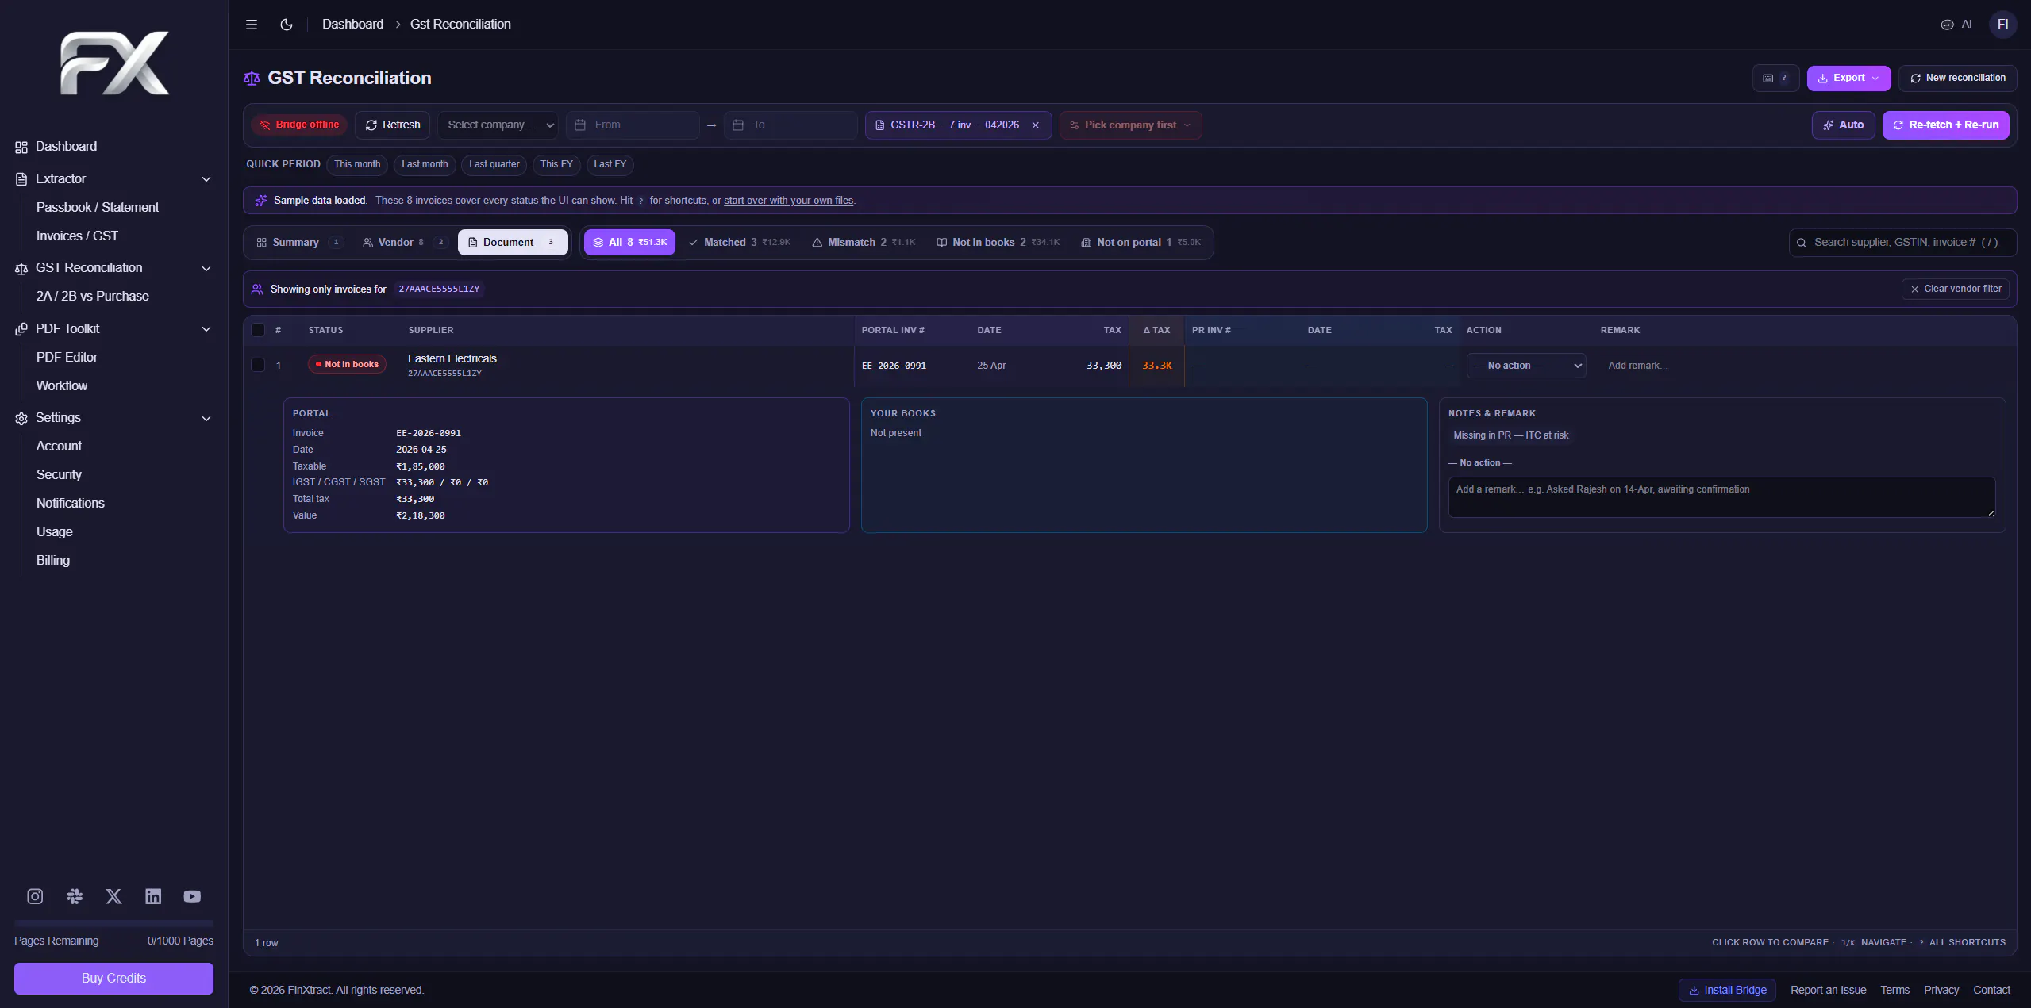The height and width of the screenshot is (1008, 2031).
Task: Select the Last quarter quick period
Action: tap(494, 165)
